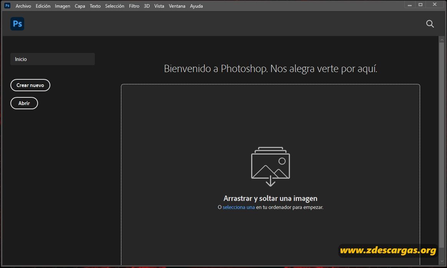Screen dimensions: 447x268
Task: Open the 3D menu
Action: click(147, 6)
